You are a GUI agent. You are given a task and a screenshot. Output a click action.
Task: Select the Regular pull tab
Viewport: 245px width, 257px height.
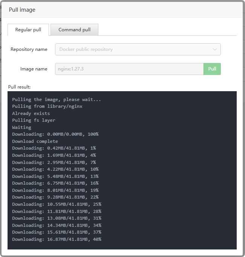click(28, 30)
